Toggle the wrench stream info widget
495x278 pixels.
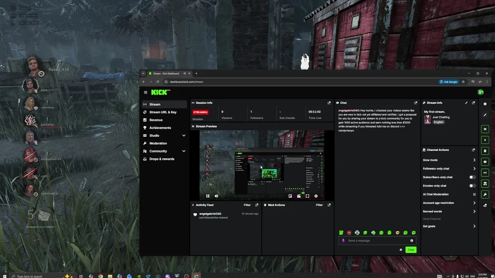click(x=485, y=194)
